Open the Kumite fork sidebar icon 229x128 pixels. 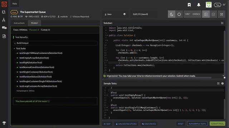tap(4, 20)
